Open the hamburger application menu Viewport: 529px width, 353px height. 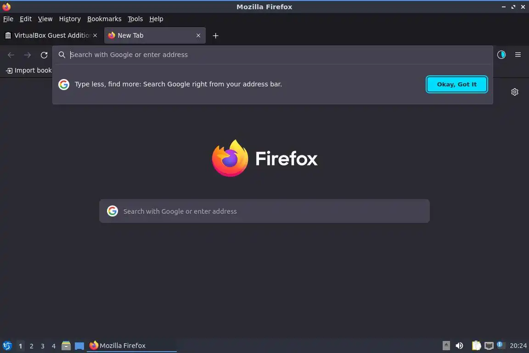tap(518, 55)
